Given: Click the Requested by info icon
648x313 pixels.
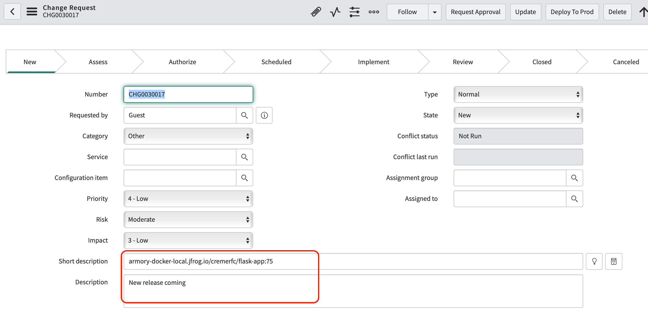Looking at the screenshot, I should (264, 115).
